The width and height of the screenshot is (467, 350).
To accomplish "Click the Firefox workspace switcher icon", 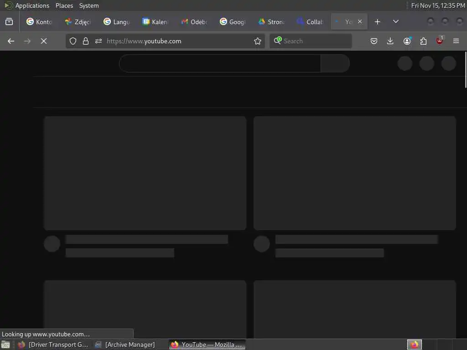I will 415,345.
